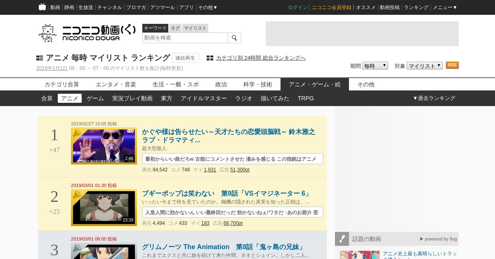Image resolution: width=495 pixels, height=259 pixels.
Task: Click the orange RSS feed icon
Action: tap(452, 65)
